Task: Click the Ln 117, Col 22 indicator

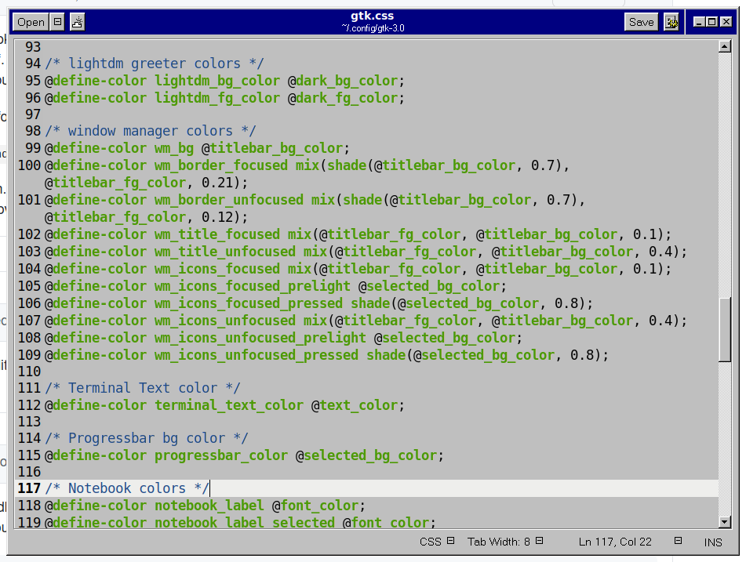Action: 615,542
